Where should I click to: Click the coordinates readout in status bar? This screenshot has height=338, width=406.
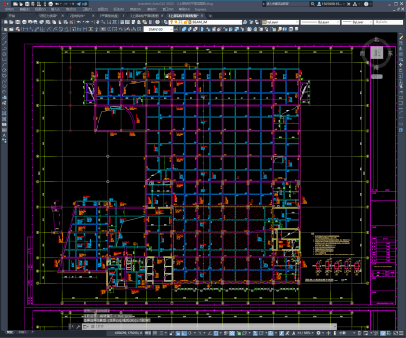tap(129, 333)
